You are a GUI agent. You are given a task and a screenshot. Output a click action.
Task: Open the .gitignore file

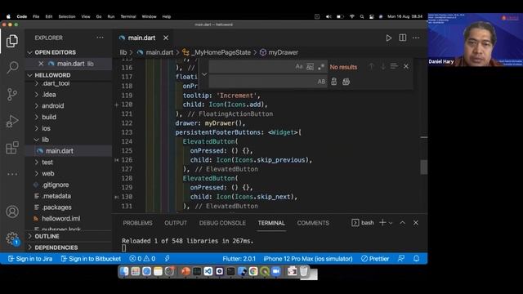[55, 185]
